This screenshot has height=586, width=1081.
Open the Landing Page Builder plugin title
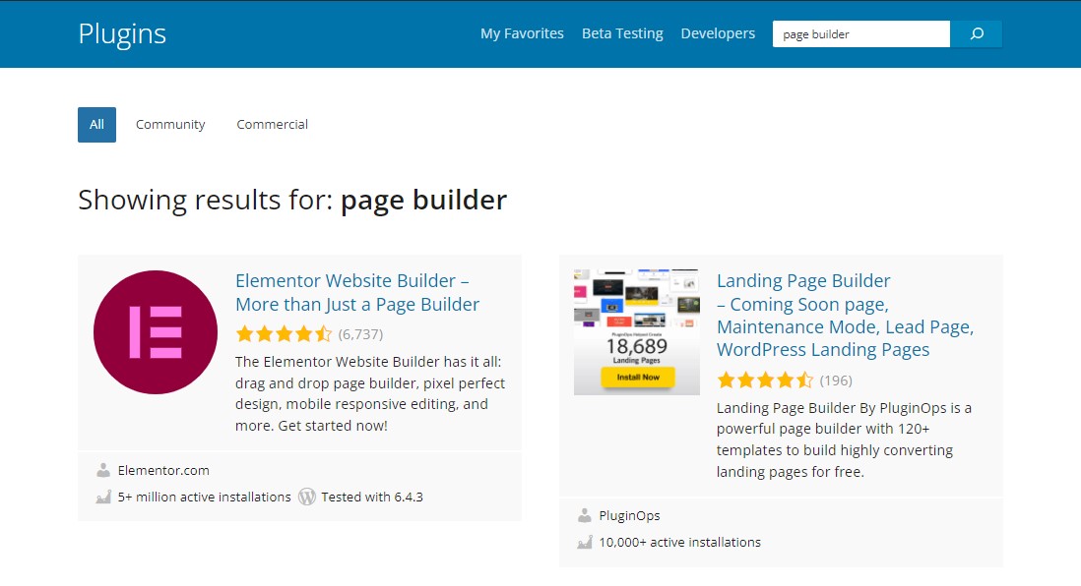(846, 316)
